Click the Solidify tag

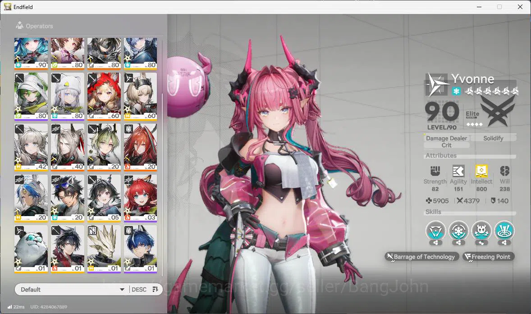493,138
